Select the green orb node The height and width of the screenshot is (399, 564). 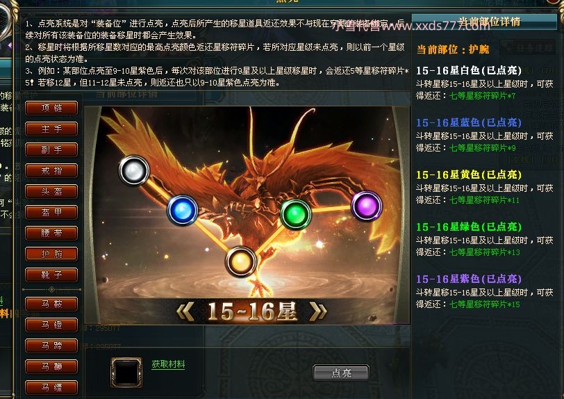click(296, 214)
